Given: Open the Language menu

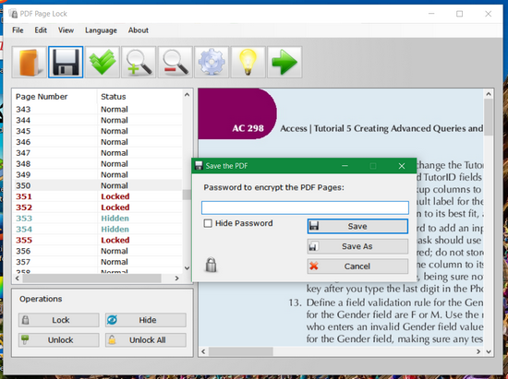Looking at the screenshot, I should [x=101, y=30].
